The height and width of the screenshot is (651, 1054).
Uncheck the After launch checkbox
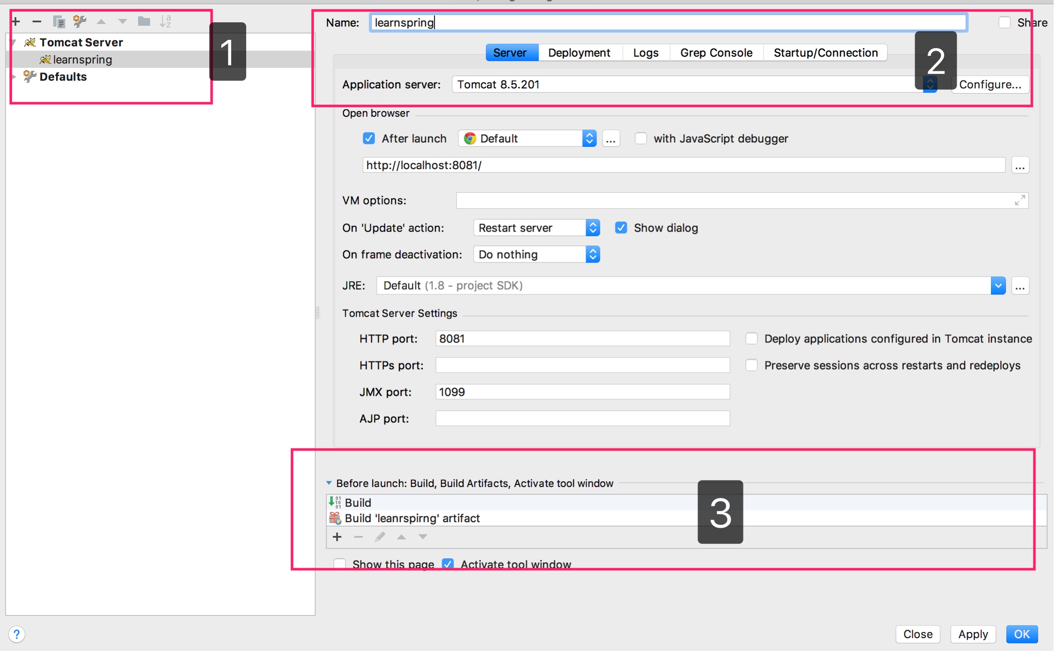[x=369, y=138]
